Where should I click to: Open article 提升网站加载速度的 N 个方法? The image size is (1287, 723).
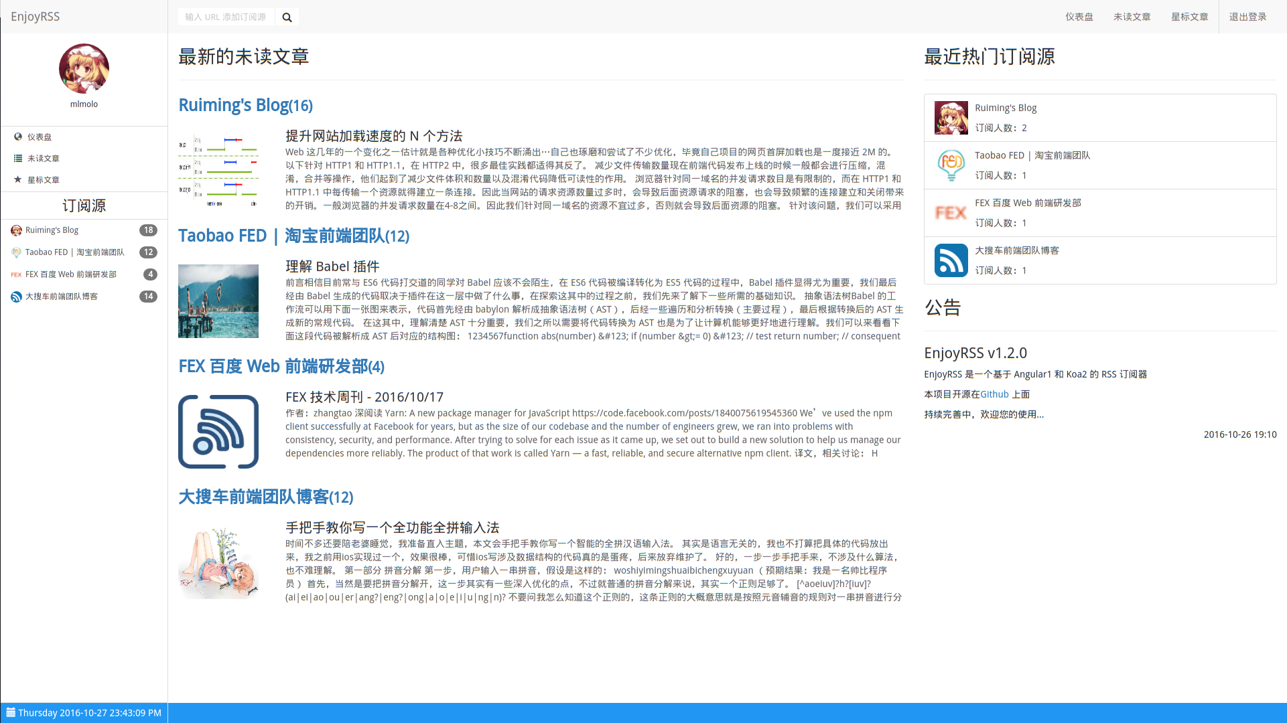374,136
